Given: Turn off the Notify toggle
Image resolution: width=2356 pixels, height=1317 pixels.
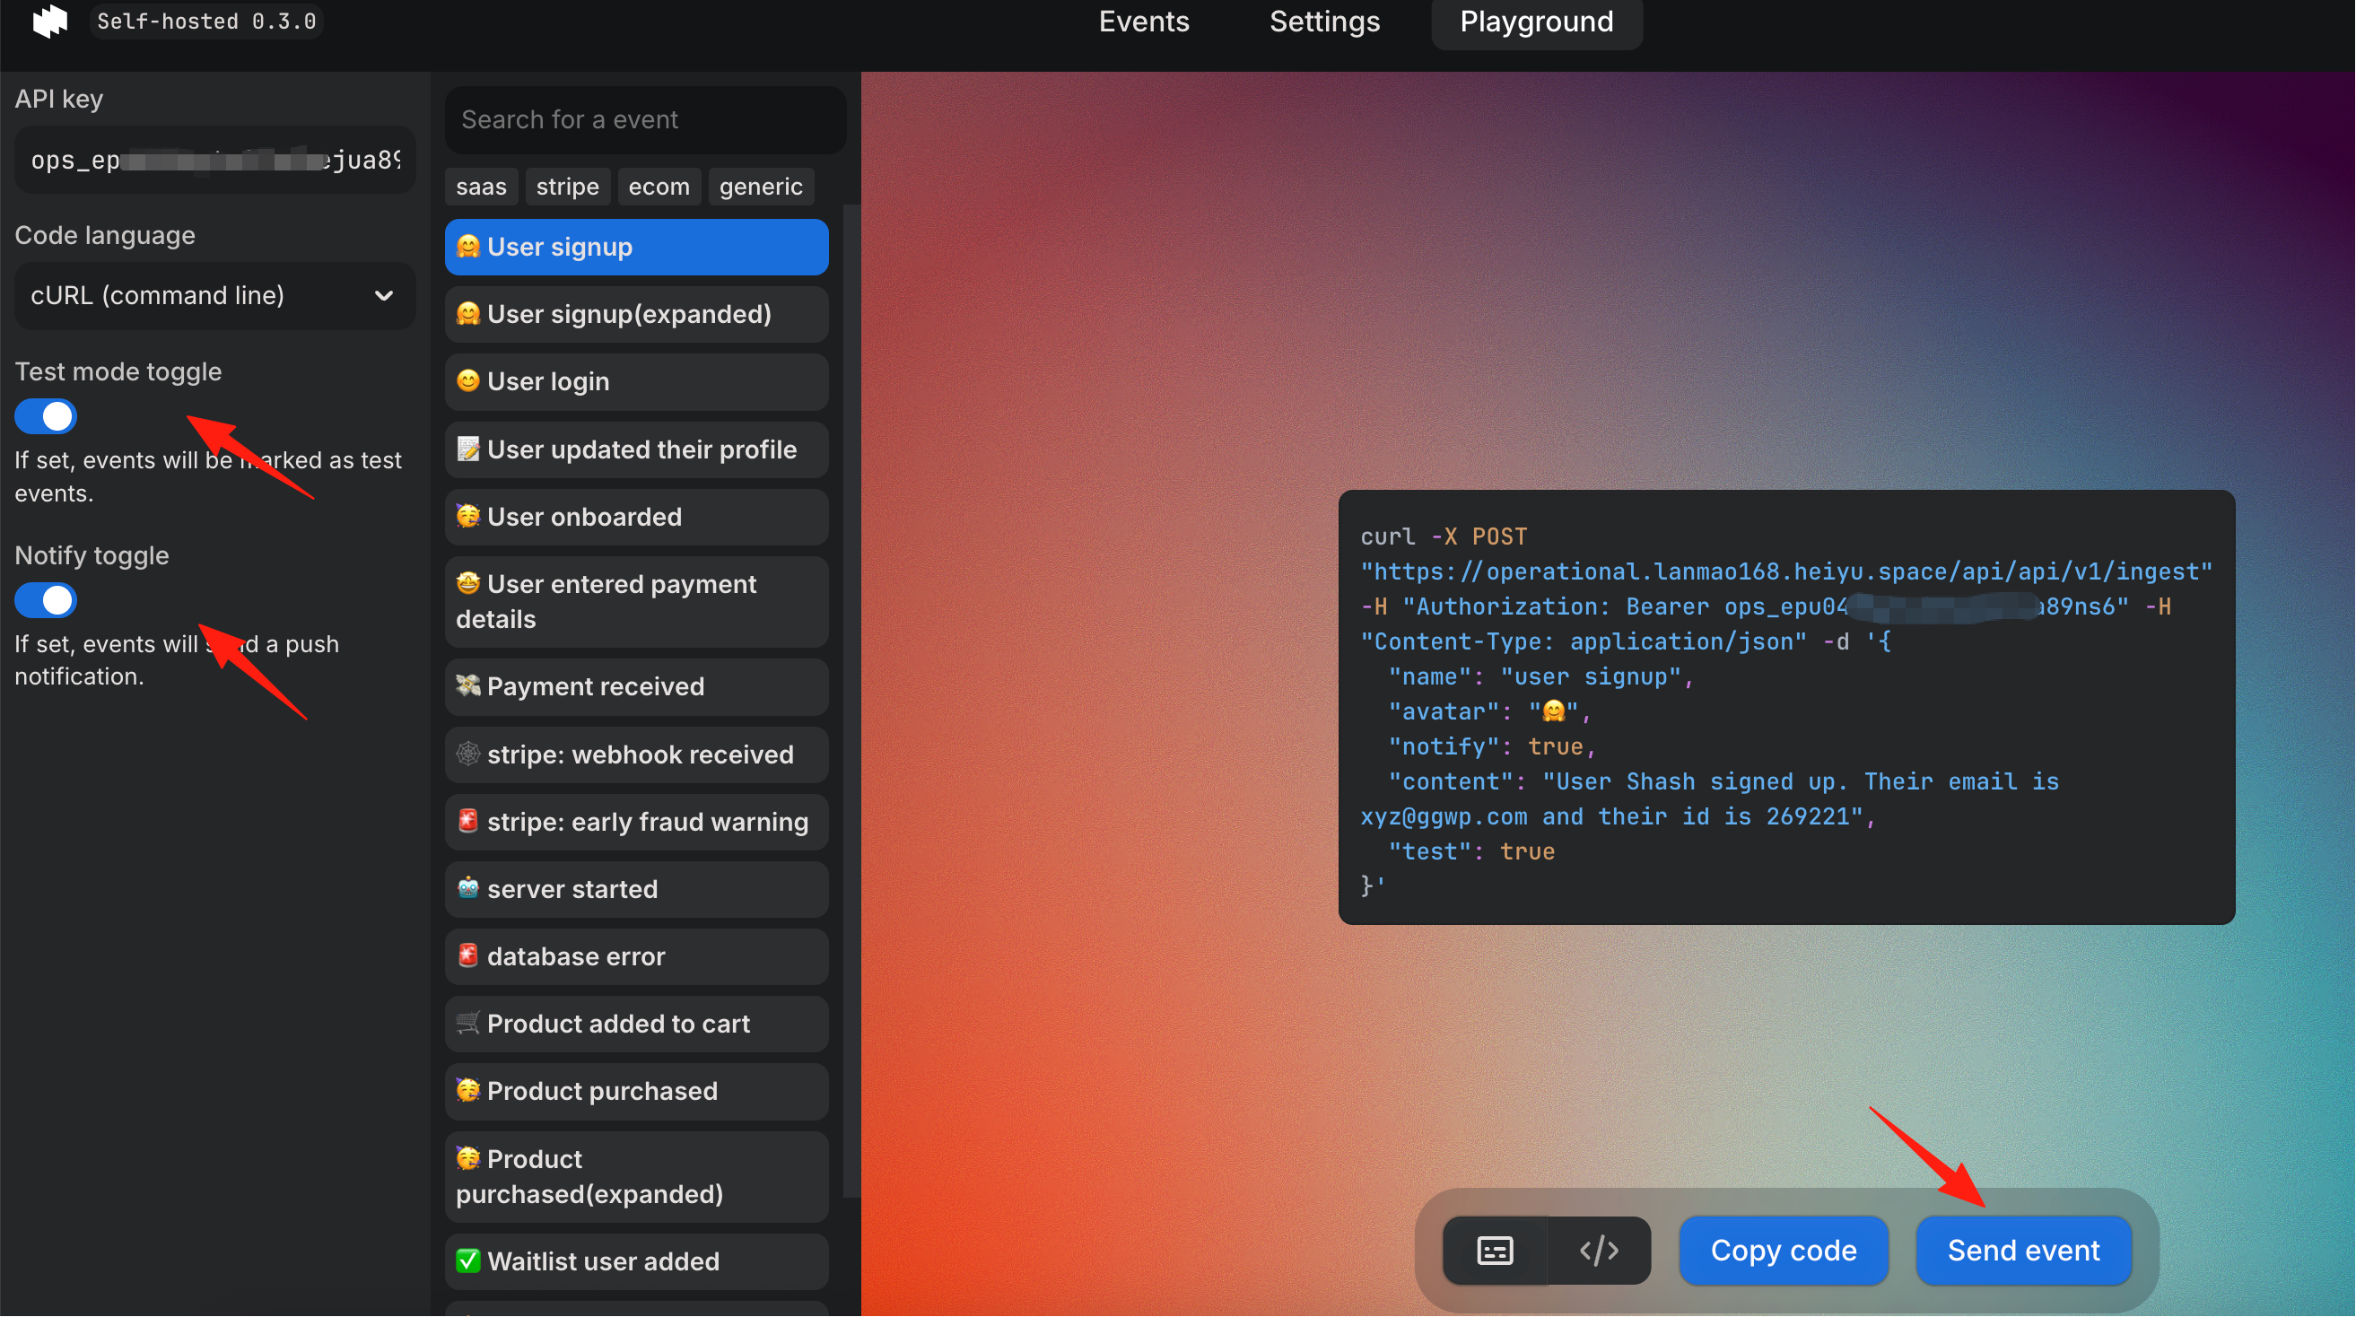Looking at the screenshot, I should tap(46, 601).
